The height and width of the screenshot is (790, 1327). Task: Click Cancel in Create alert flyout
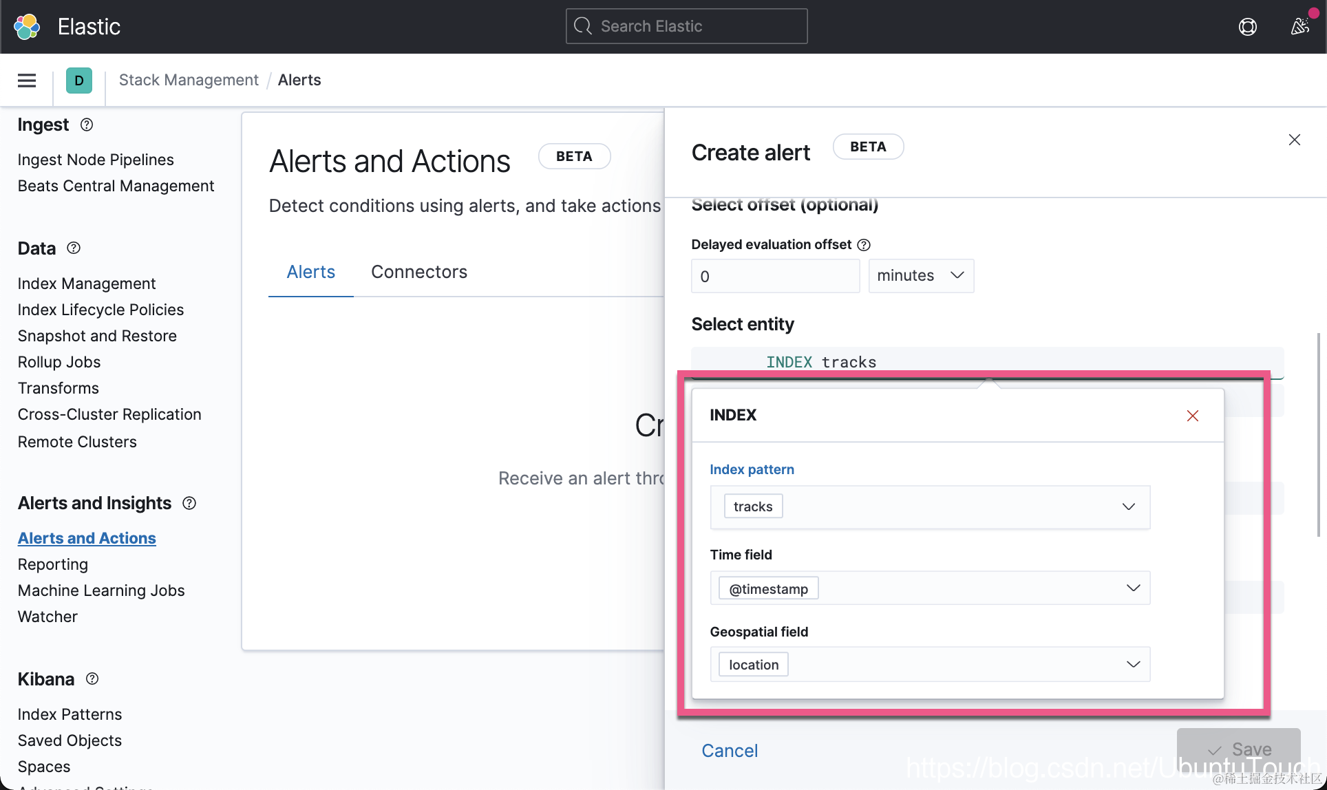[x=730, y=750]
